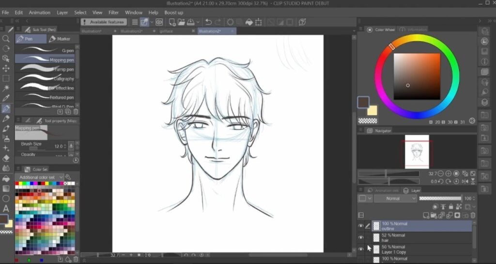The width and height of the screenshot is (496, 264).
Task: Open the Boost up menu
Action: click(174, 13)
